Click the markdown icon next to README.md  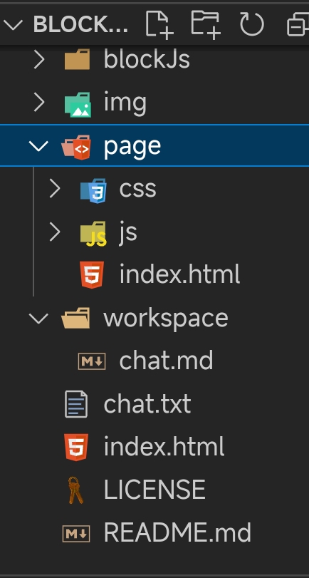(x=76, y=533)
